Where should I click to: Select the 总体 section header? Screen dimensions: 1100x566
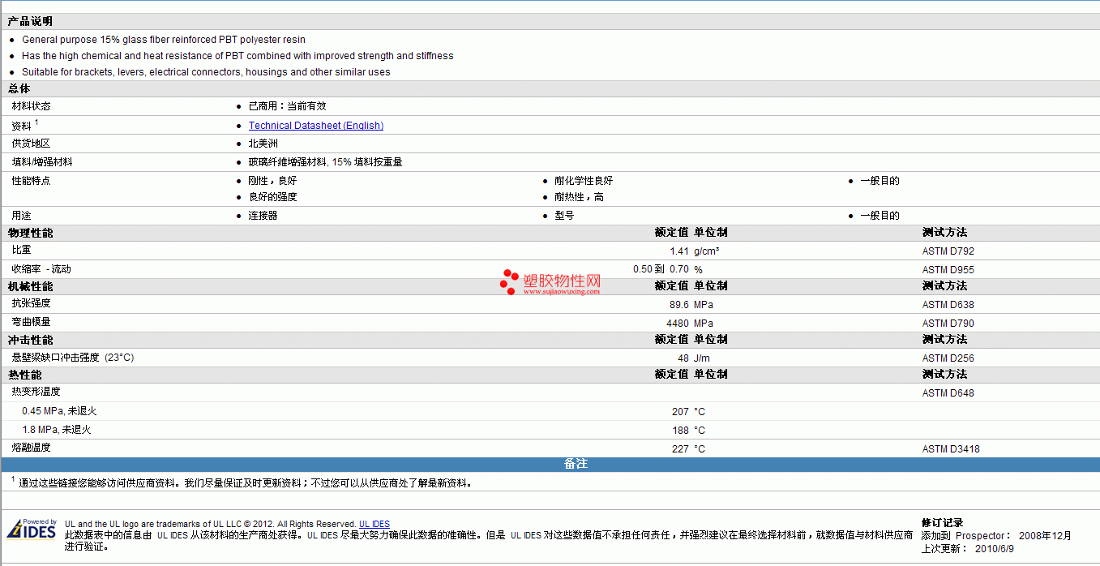(19, 88)
